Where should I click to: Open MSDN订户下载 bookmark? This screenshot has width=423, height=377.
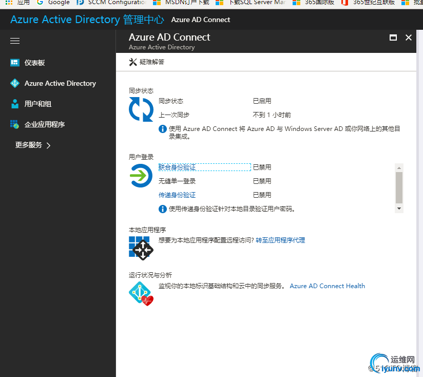tap(181, 3)
